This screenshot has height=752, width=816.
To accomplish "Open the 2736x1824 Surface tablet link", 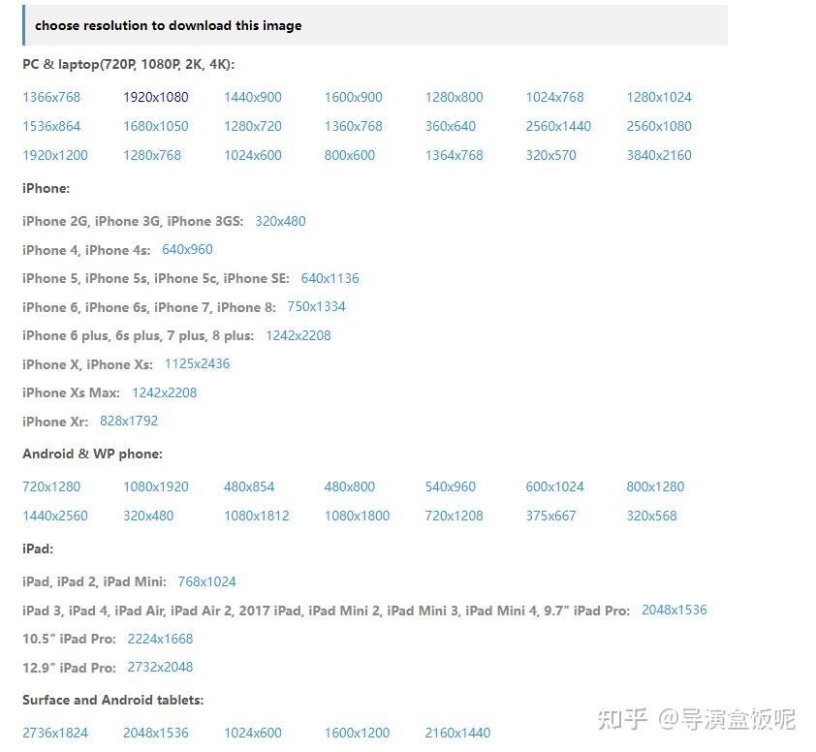I will click(55, 734).
